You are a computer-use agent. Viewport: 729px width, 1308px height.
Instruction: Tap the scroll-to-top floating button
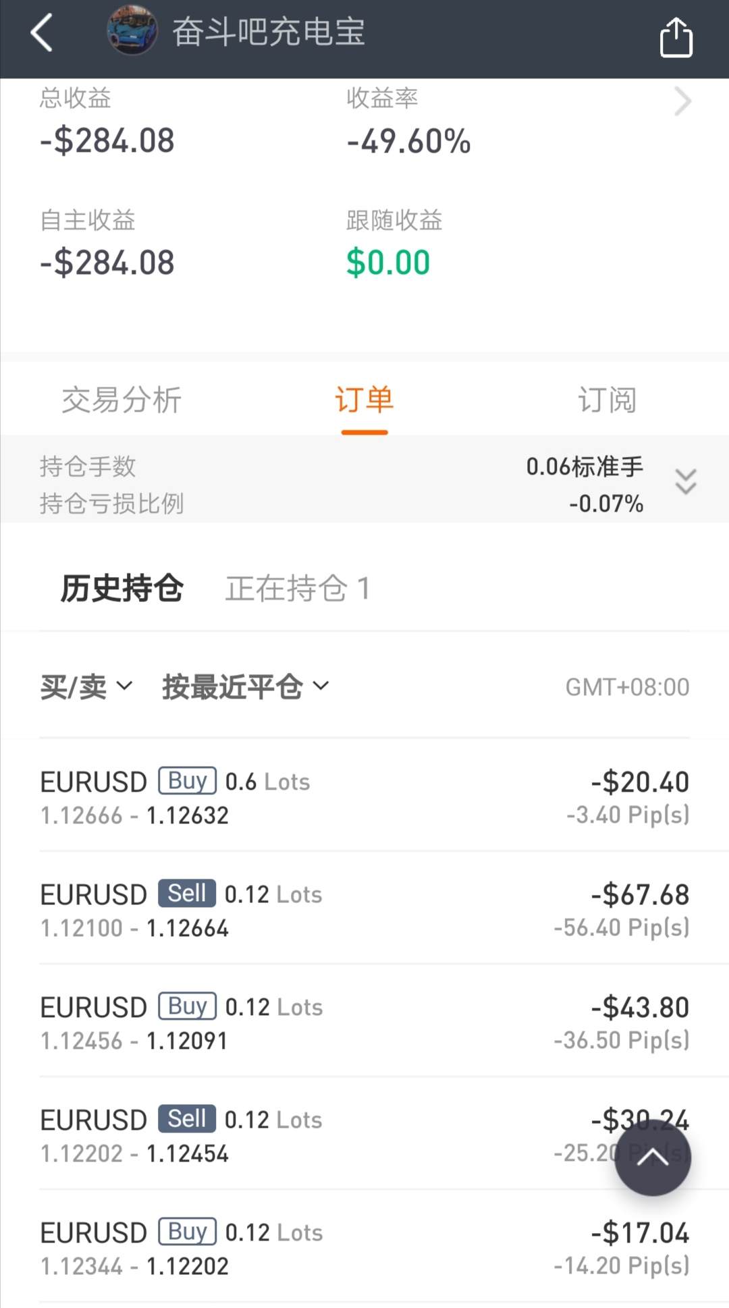pos(653,1157)
